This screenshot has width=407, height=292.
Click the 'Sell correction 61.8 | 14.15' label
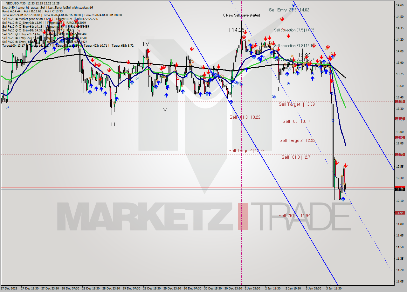294,46
